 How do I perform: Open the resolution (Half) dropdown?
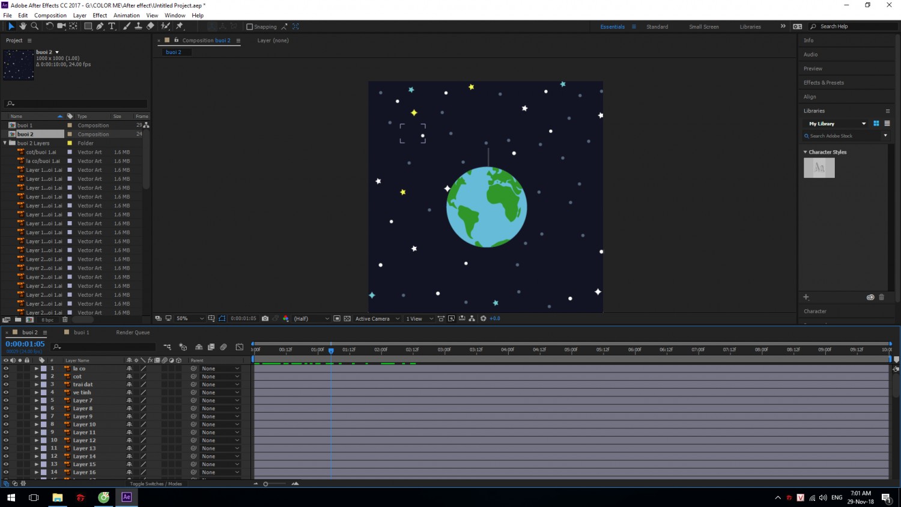point(311,318)
